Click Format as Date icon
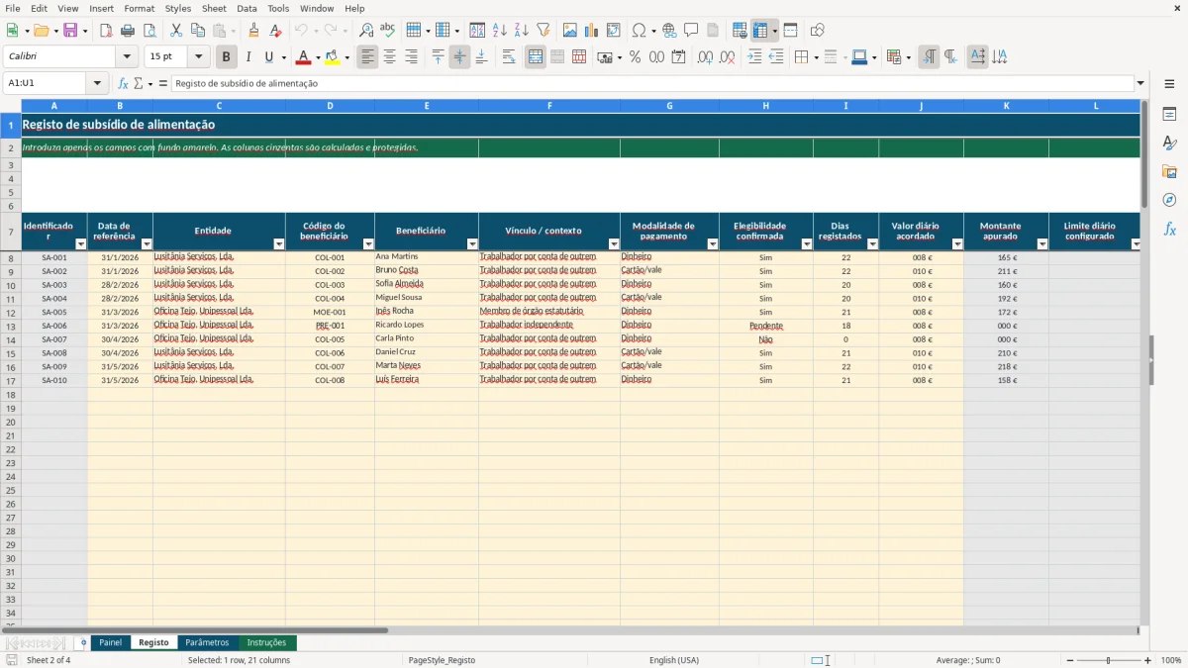The height and width of the screenshot is (668, 1188). [x=678, y=57]
